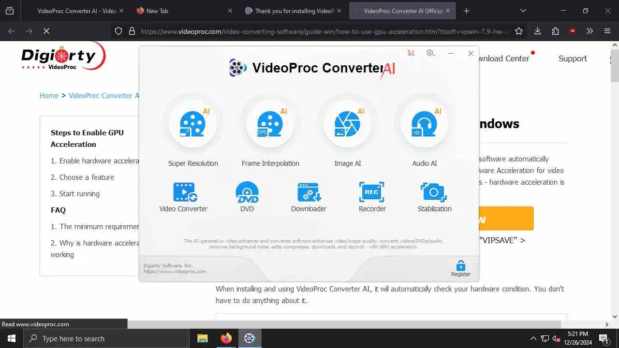Start the screen Recorder tool
Screen dimensions: 619x348
tap(372, 198)
